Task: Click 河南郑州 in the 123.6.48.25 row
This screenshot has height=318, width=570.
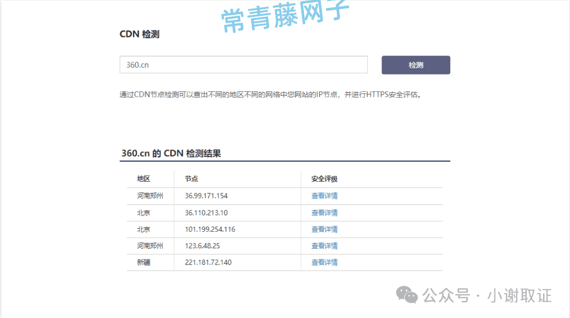Action: (x=150, y=246)
